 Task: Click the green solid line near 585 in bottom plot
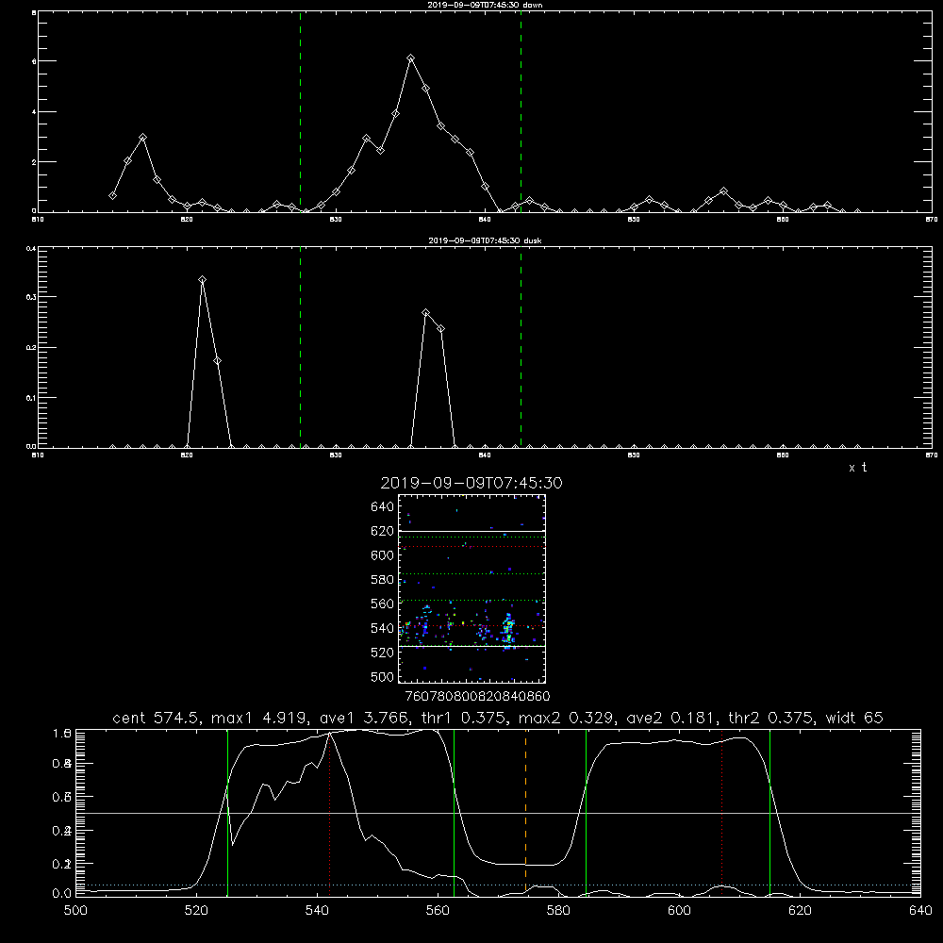tap(586, 812)
